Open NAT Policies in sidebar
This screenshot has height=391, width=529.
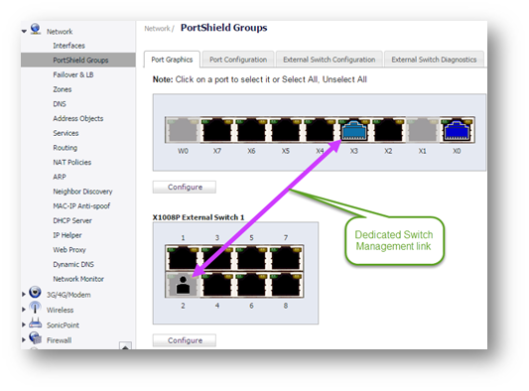(71, 163)
